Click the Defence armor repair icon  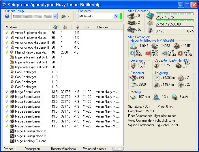[x=133, y=66]
